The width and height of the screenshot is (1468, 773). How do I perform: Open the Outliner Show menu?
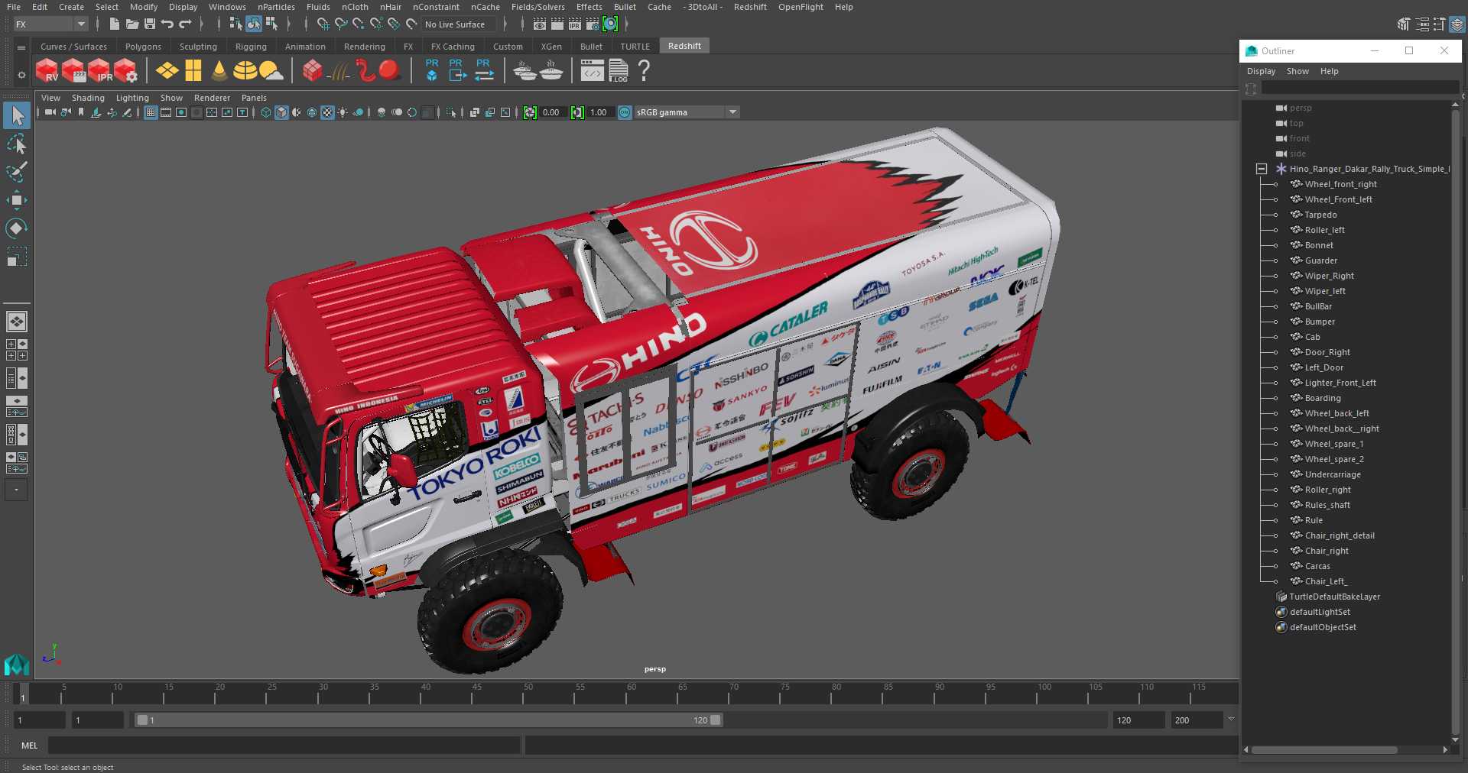(1297, 71)
